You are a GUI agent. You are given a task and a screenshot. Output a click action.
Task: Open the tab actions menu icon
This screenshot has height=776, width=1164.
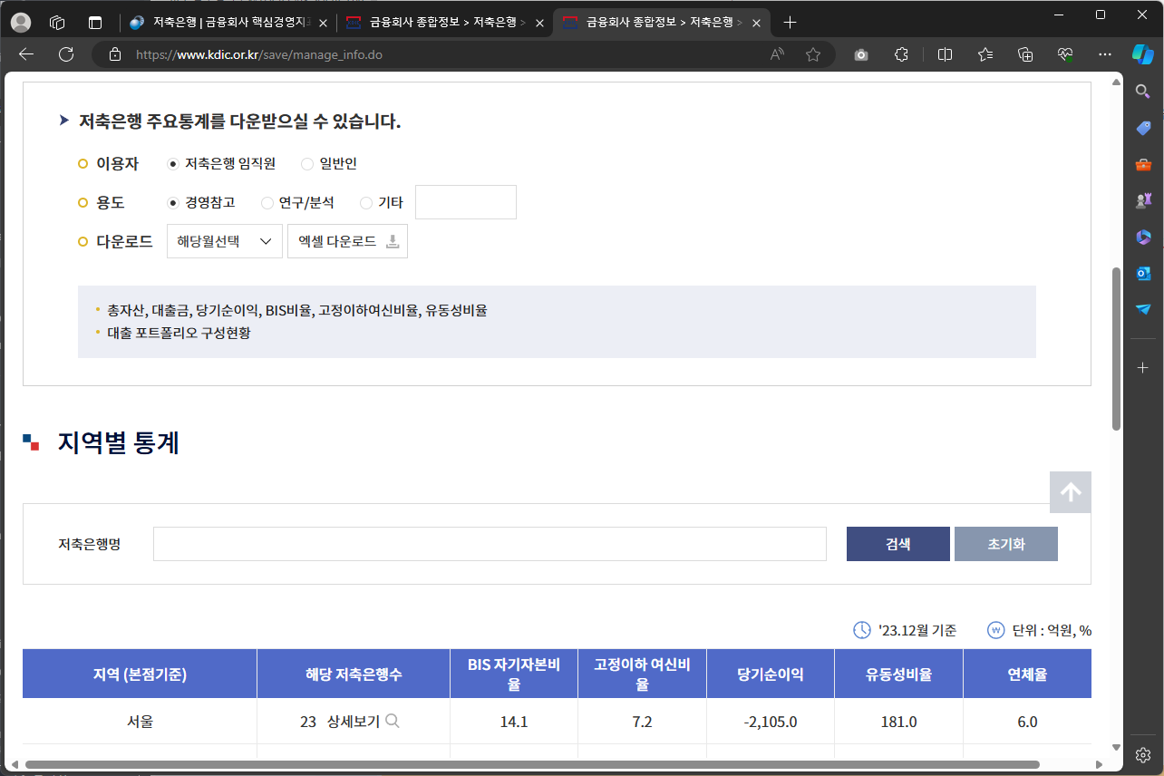tap(95, 23)
